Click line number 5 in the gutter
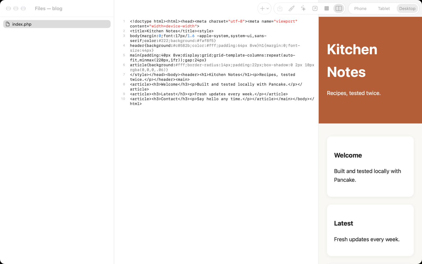Image resolution: width=422 pixels, height=264 pixels. click(124, 55)
